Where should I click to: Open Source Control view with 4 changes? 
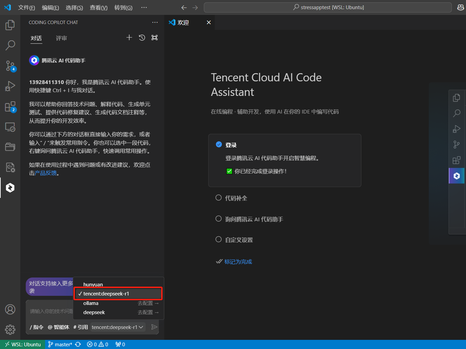(x=10, y=66)
